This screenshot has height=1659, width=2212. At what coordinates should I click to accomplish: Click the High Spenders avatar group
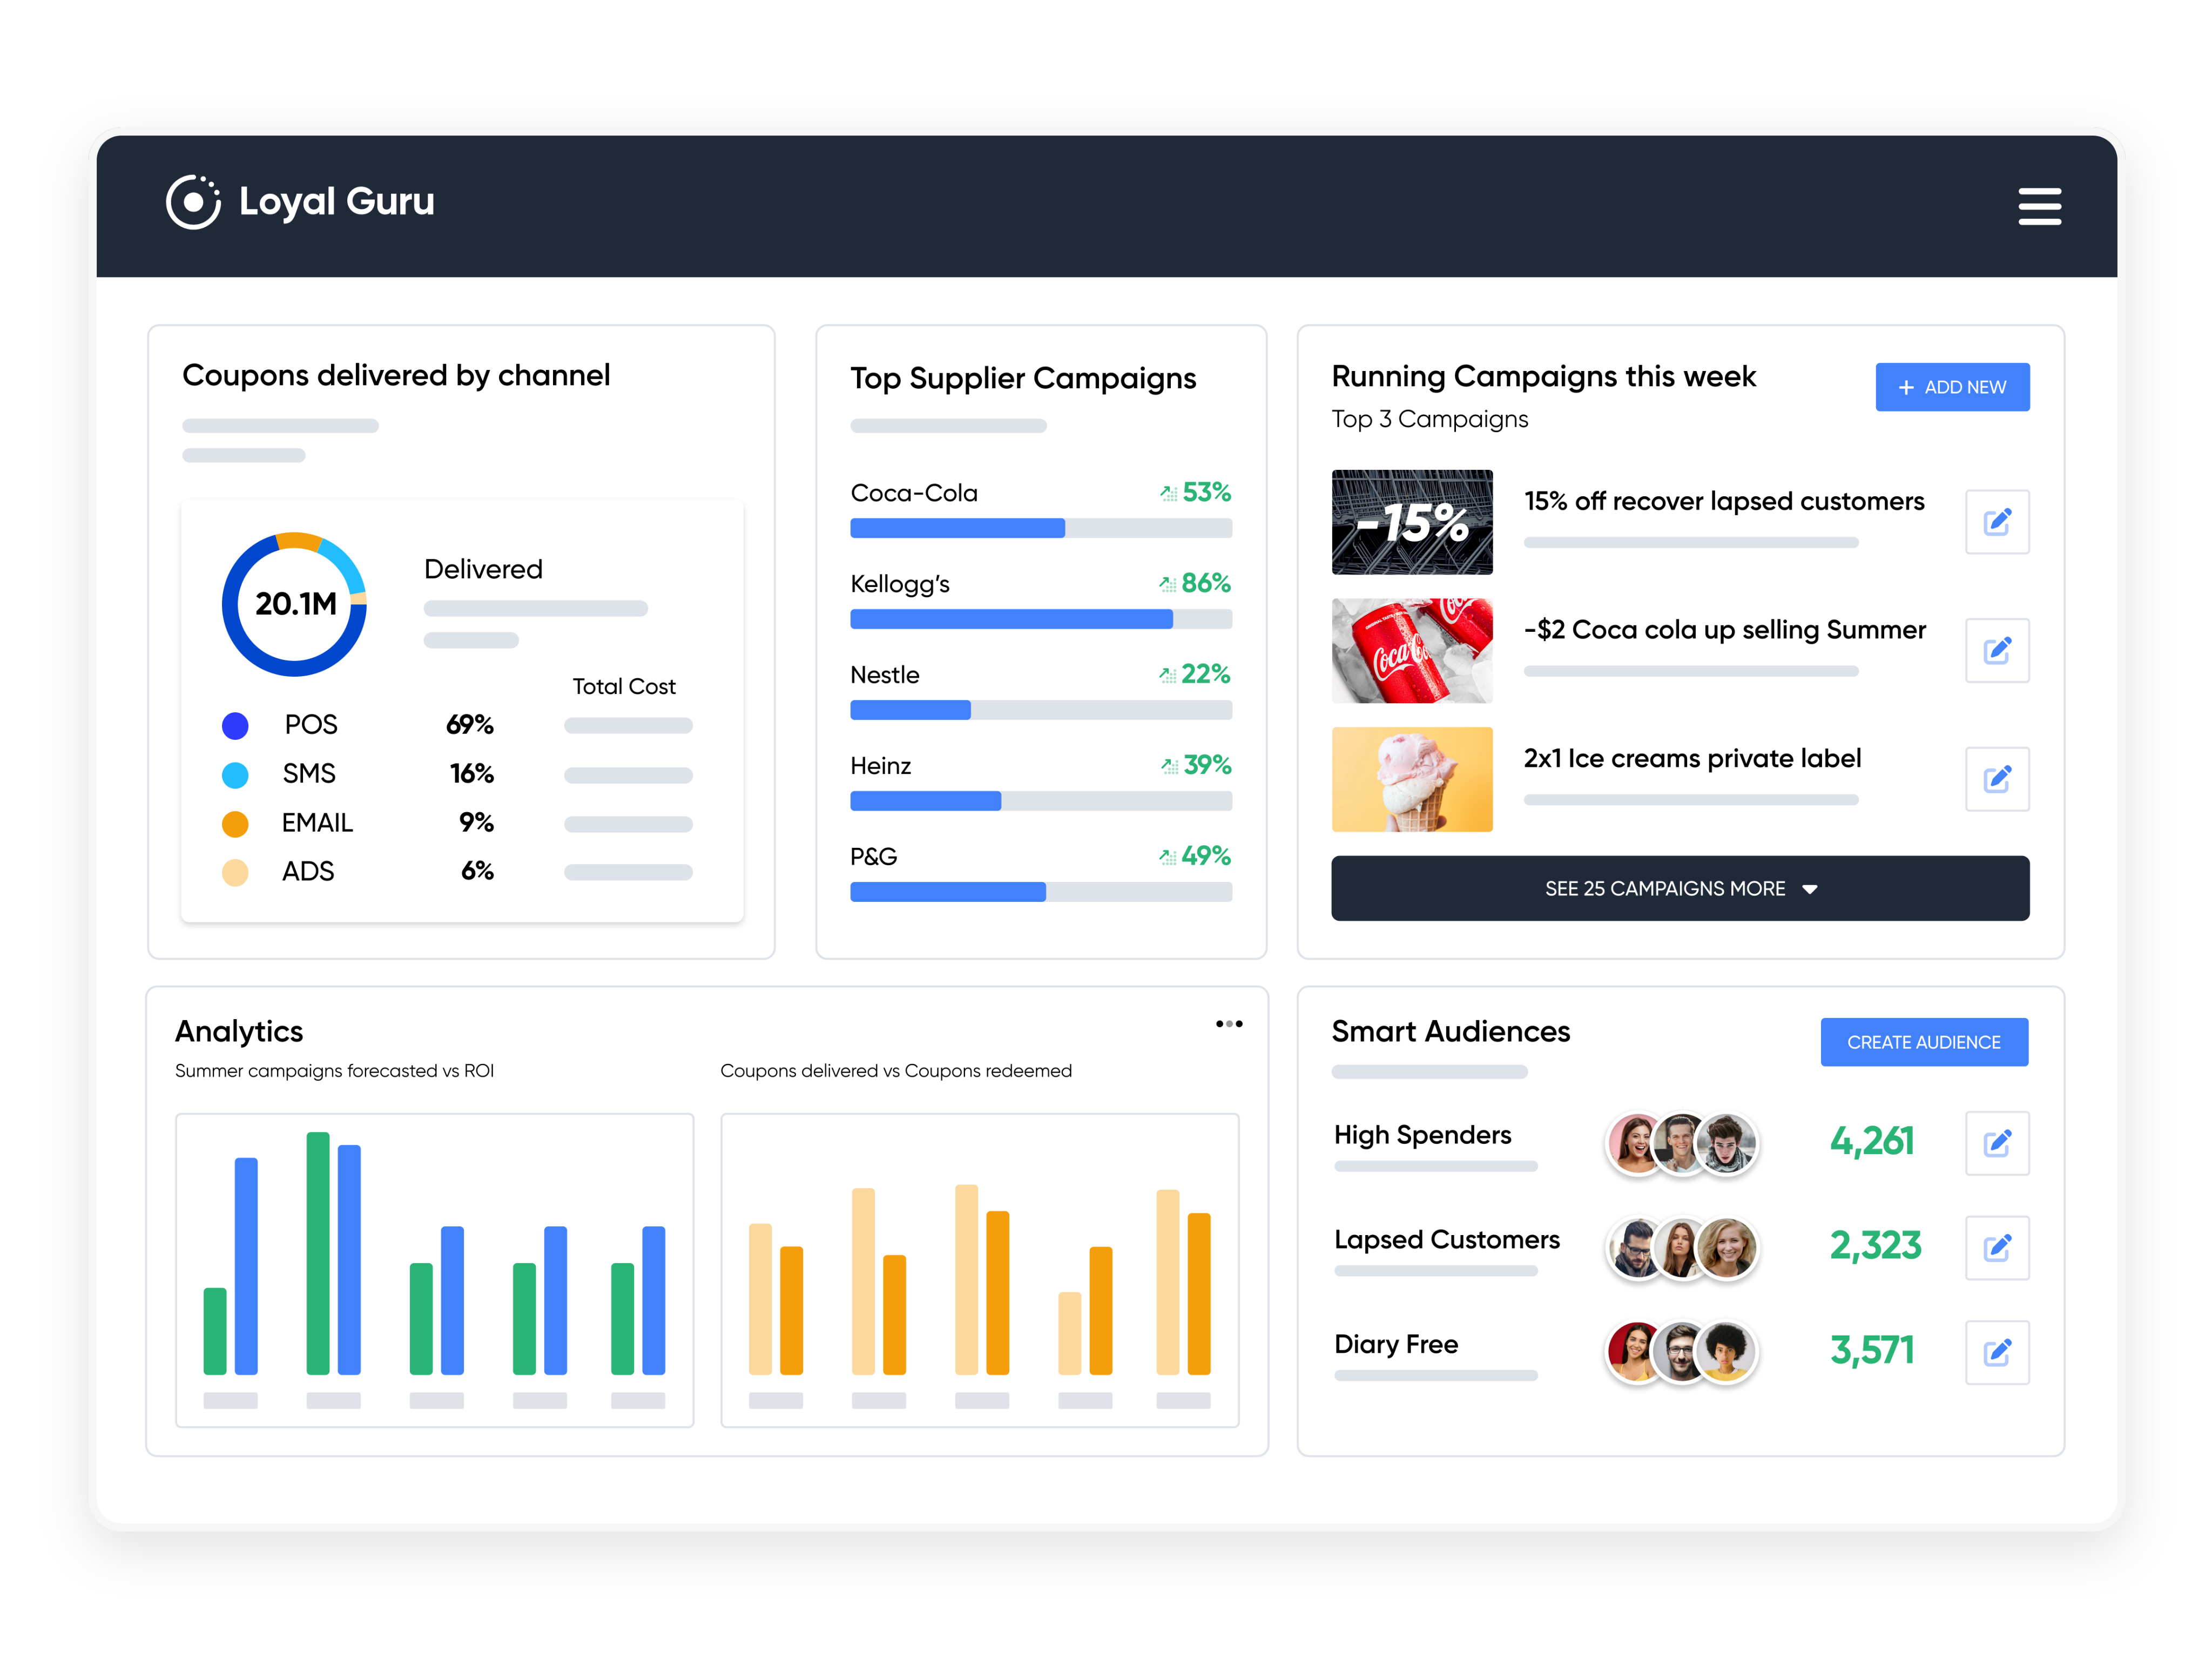1681,1143
